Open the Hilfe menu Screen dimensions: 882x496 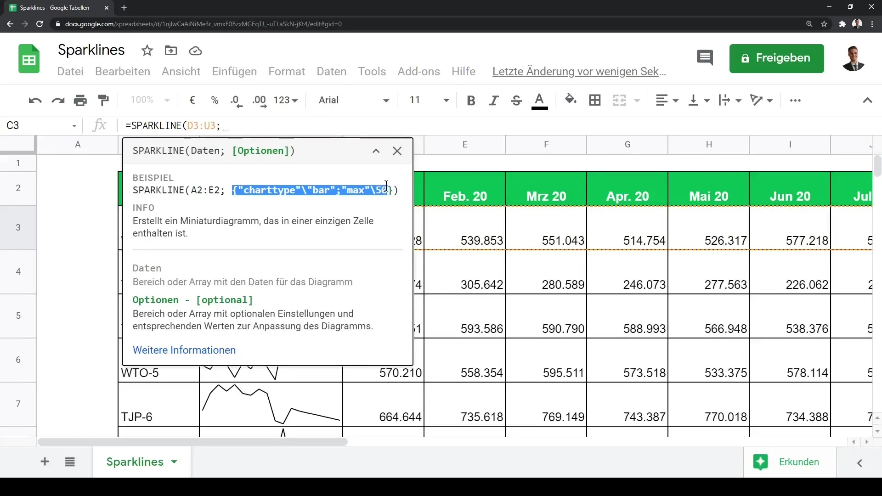point(464,72)
